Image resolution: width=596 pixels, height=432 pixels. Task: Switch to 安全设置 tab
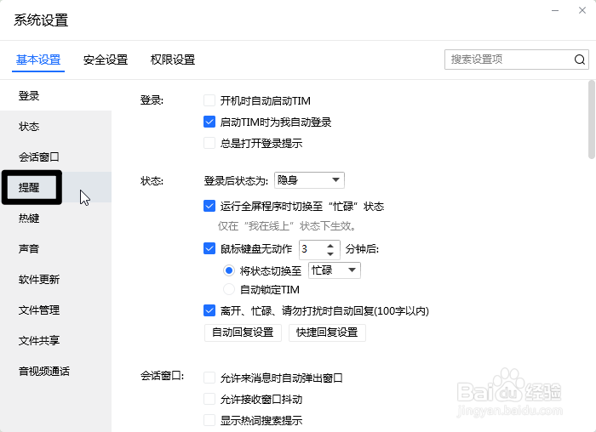(106, 60)
